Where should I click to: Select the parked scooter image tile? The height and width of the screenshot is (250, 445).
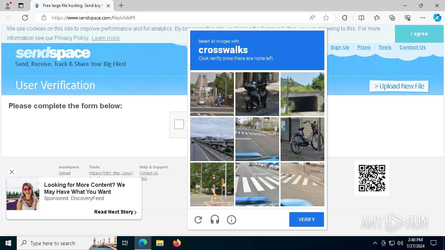coord(257,94)
